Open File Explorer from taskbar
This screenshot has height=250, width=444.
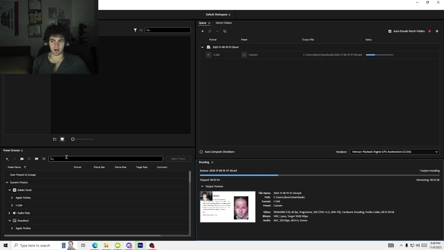(x=106, y=245)
